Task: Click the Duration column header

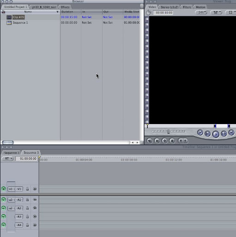Action: [71, 12]
